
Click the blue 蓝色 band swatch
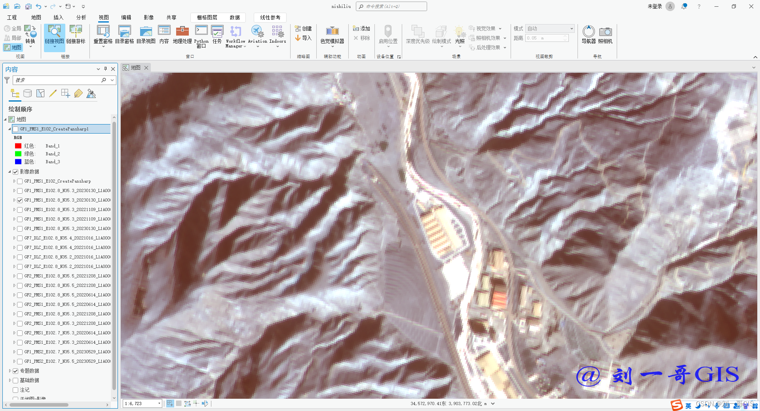coord(18,162)
